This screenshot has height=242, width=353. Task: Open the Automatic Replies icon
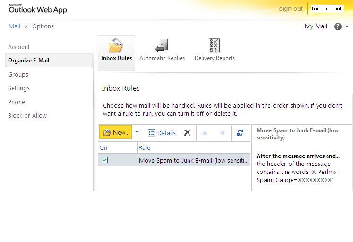click(x=162, y=46)
